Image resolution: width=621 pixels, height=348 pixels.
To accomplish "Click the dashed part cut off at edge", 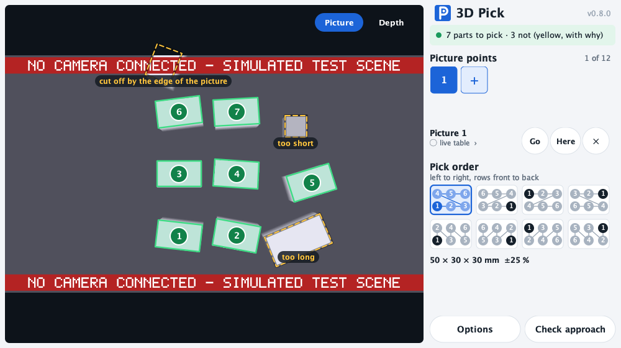I will click(164, 60).
